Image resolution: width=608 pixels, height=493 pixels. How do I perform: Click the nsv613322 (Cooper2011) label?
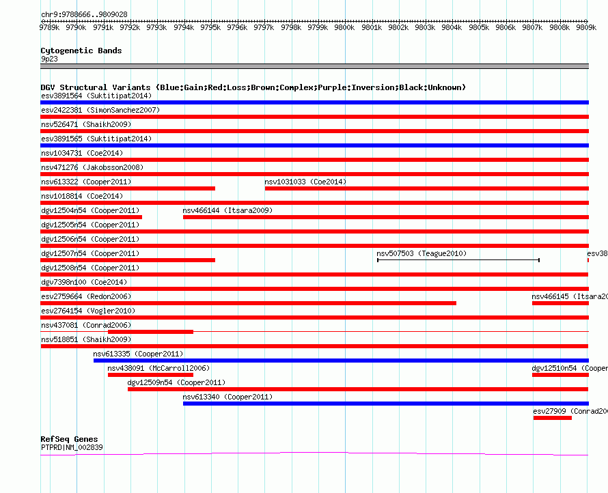pyautogui.click(x=86, y=182)
